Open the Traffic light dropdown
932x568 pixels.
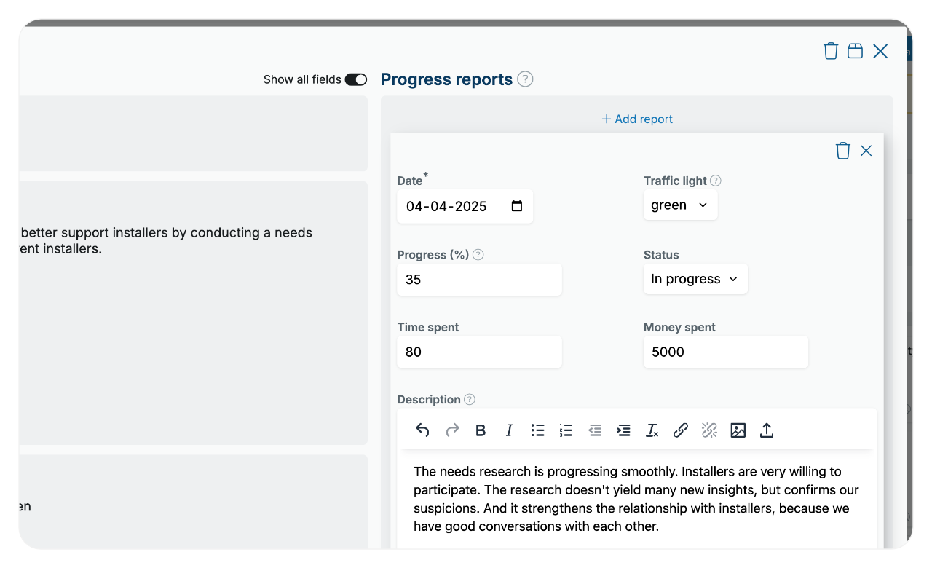(x=680, y=205)
